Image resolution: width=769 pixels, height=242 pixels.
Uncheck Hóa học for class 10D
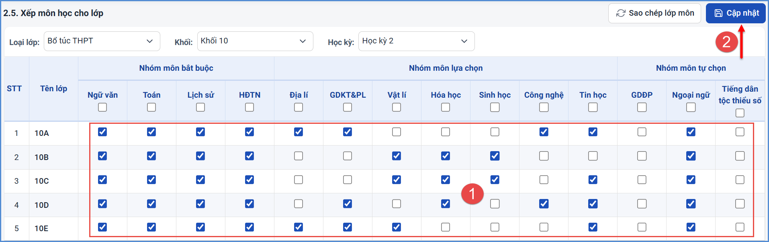446,204
